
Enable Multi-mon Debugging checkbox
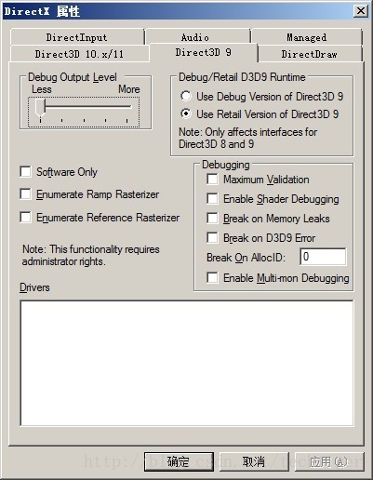point(212,277)
